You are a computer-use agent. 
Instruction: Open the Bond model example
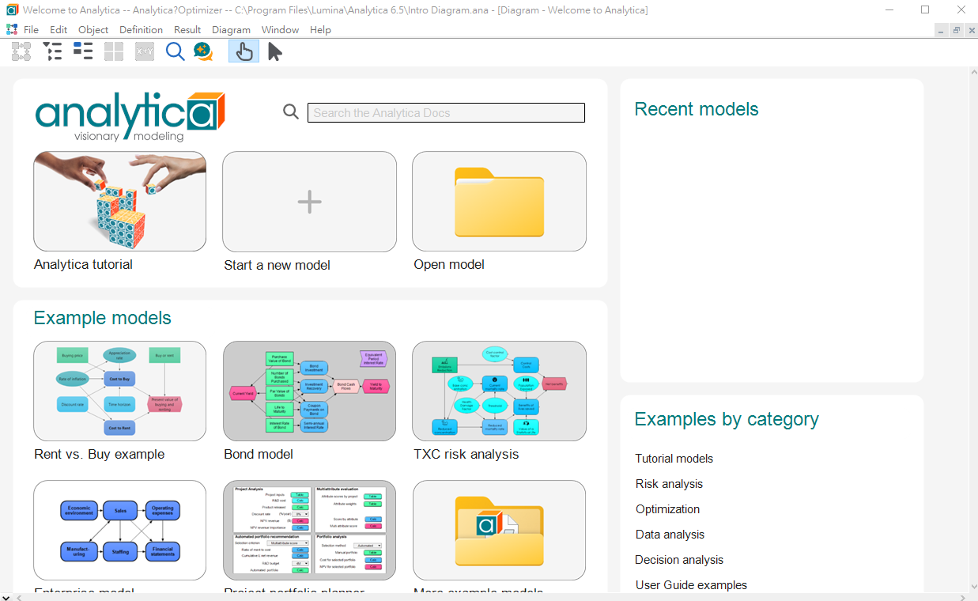[x=309, y=391]
